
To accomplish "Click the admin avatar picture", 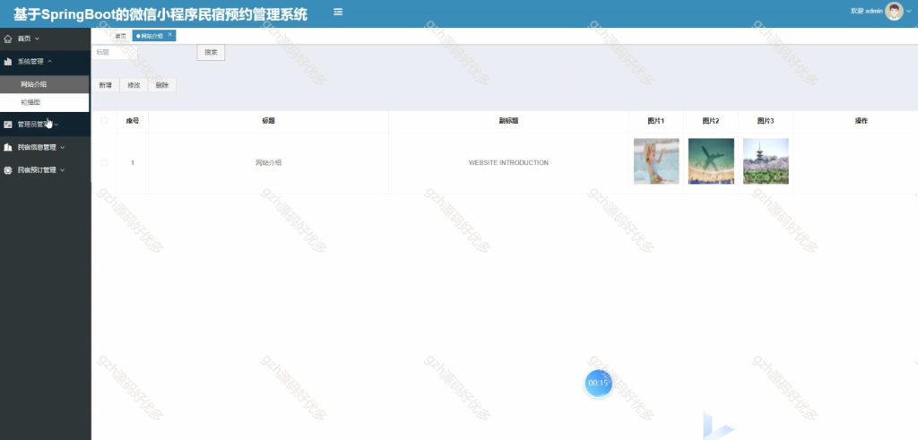I will coord(894,11).
